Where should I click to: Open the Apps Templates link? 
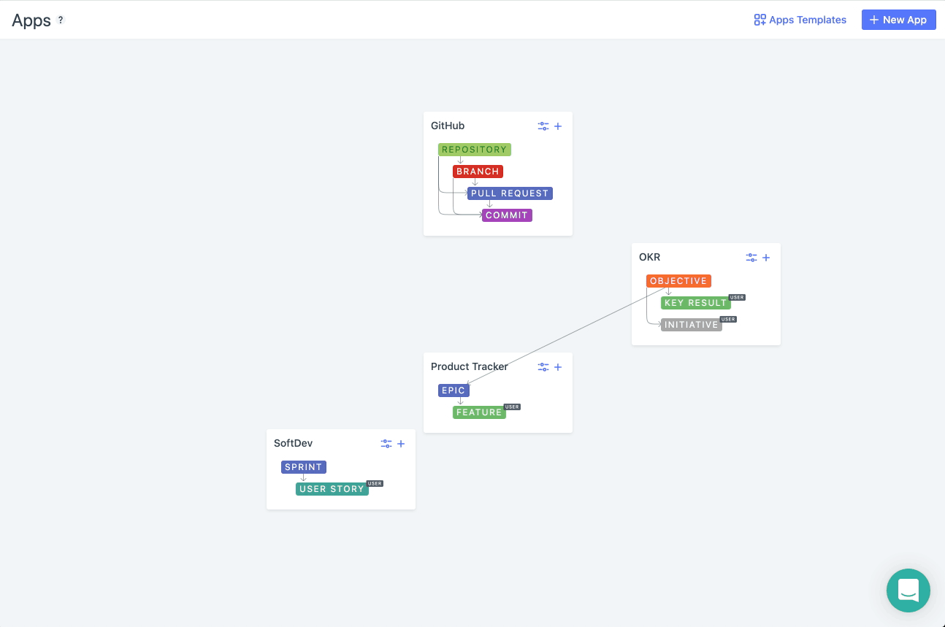tap(807, 20)
